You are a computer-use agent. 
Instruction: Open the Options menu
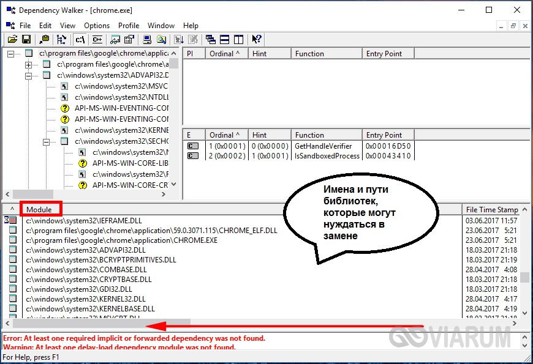pyautogui.click(x=97, y=26)
